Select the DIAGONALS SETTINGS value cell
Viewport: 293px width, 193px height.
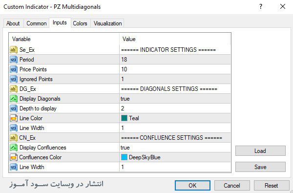pyautogui.click(x=175, y=89)
